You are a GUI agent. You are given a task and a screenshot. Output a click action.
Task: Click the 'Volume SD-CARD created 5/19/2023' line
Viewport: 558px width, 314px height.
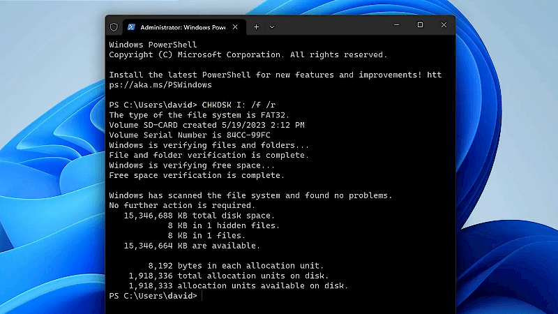[206, 125]
